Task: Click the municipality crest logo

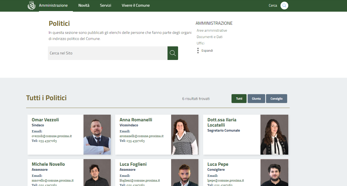Action: pyautogui.click(x=32, y=6)
